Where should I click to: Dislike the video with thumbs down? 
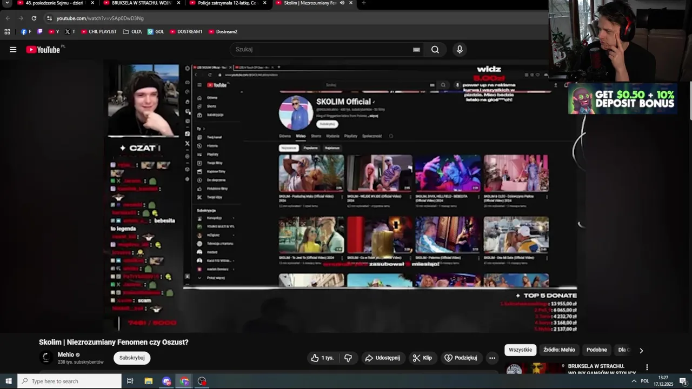pos(348,358)
